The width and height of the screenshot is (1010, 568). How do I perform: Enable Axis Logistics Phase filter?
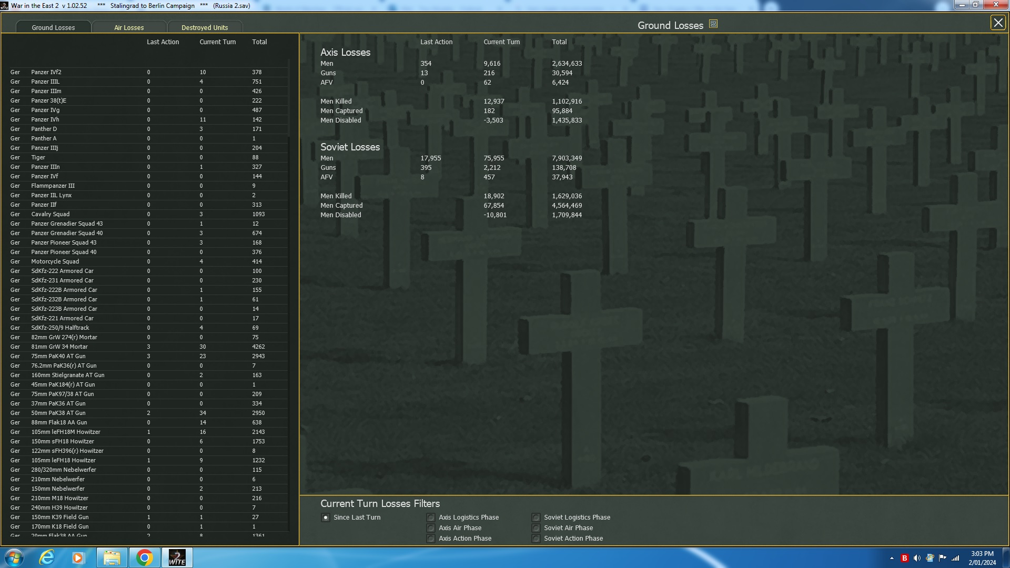click(x=431, y=518)
